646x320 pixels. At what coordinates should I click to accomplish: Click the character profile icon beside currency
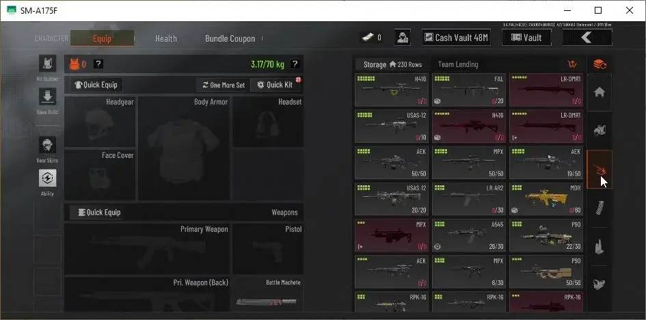(x=402, y=38)
